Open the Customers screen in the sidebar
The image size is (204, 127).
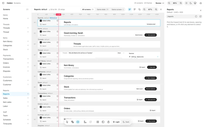pos(16,81)
